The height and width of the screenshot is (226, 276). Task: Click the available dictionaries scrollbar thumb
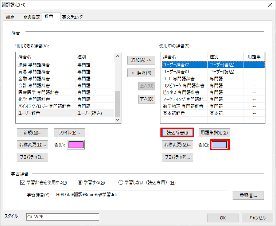coord(117,104)
